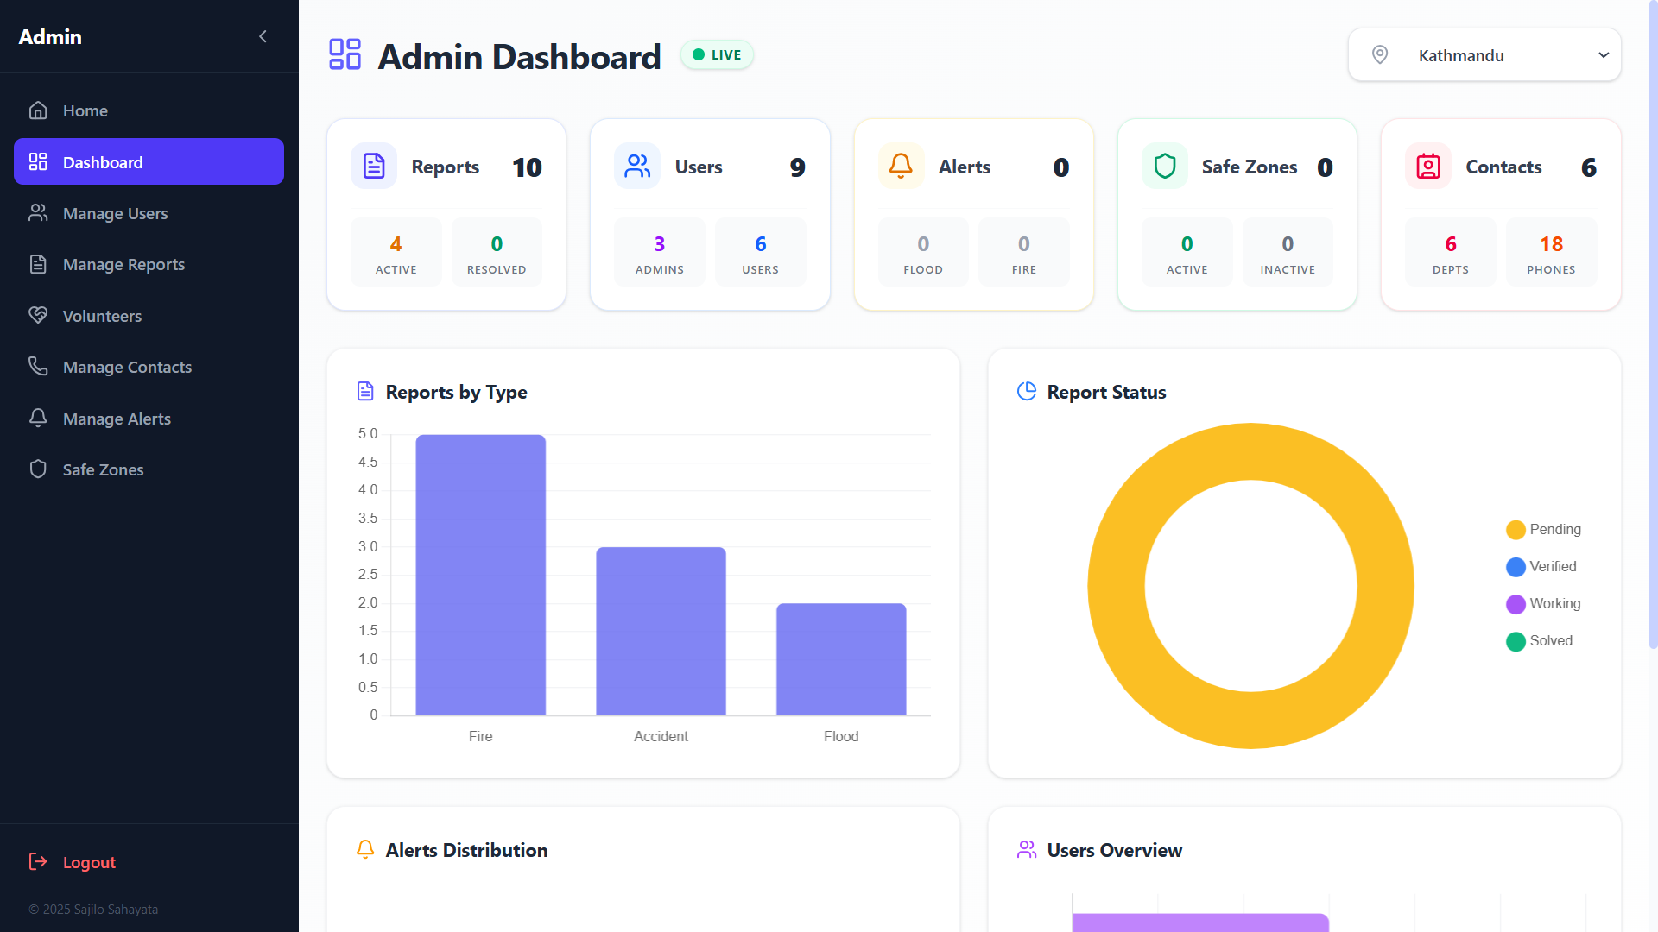Screen dimensions: 1658x932
Task: Collapse the sidebar with the chevron arrow
Action: point(263,36)
